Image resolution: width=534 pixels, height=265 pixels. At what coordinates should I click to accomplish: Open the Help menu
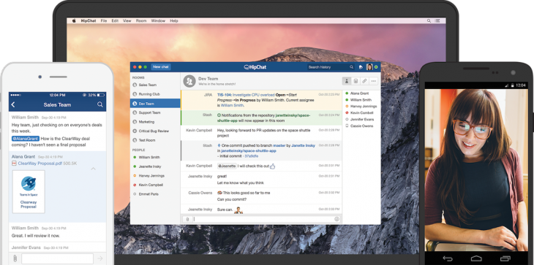click(x=174, y=20)
